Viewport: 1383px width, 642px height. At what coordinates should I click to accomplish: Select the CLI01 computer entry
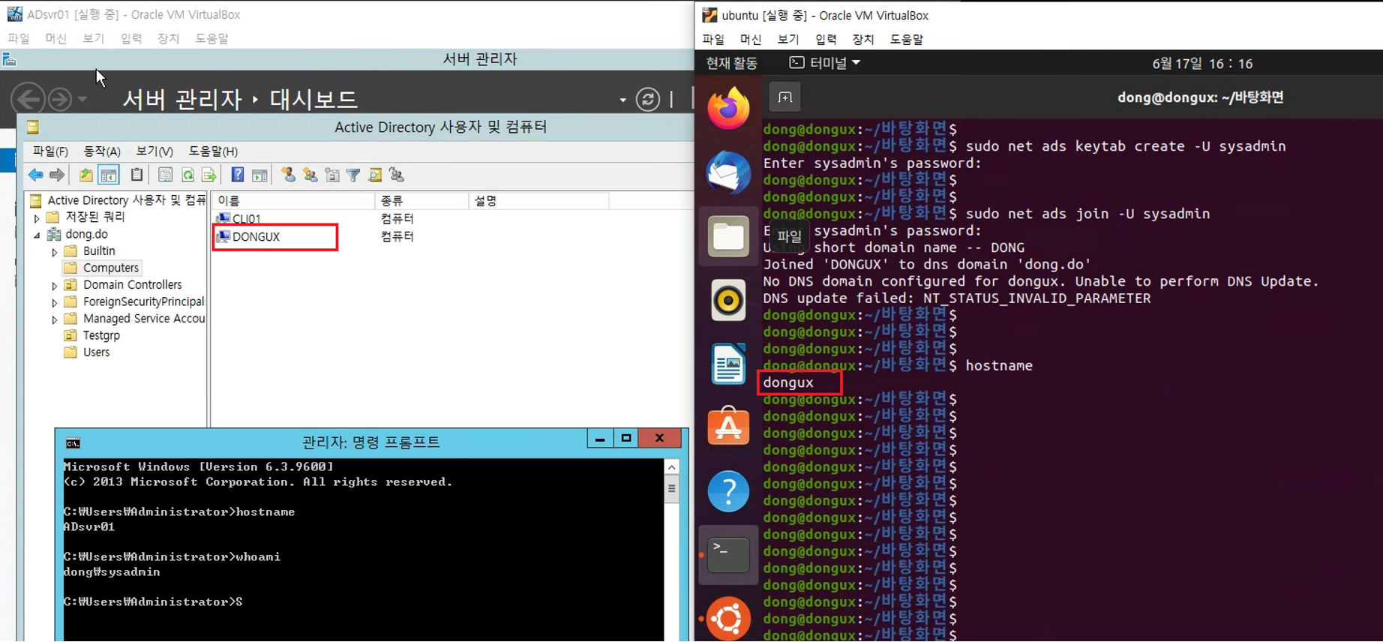[246, 219]
